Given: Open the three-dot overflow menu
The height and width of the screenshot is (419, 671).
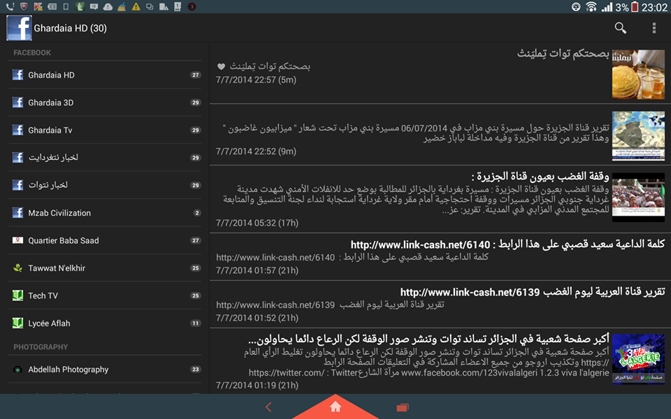Looking at the screenshot, I should pos(654,28).
